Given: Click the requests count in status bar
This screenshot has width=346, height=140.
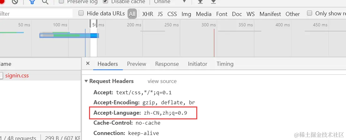Looking at the screenshot, I should (19, 138).
